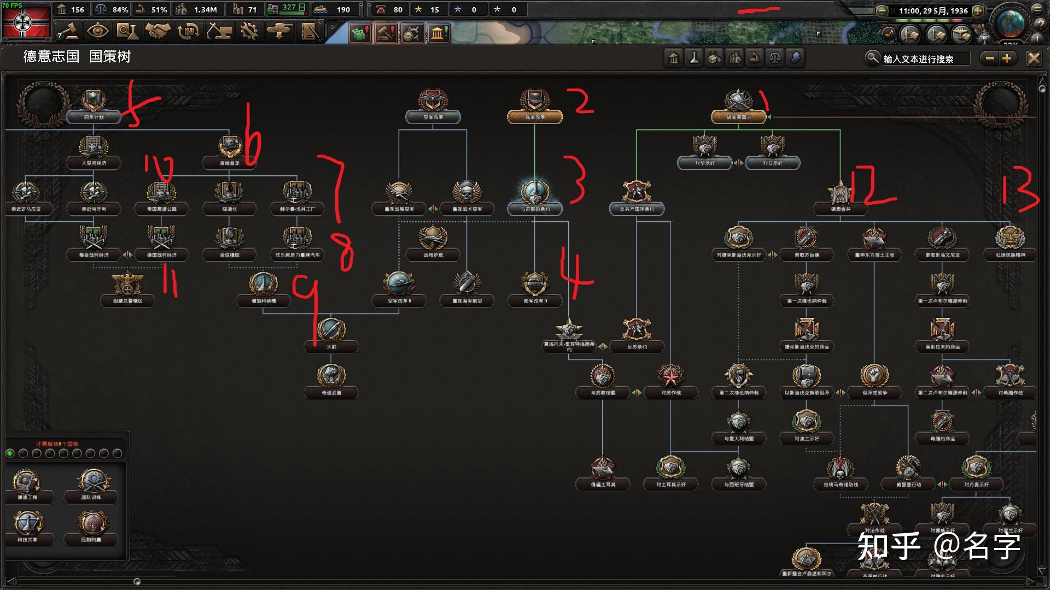Screen dimensions: 1050x590
Task: Zoom out the focus tree with minus button
Action: (x=990, y=58)
